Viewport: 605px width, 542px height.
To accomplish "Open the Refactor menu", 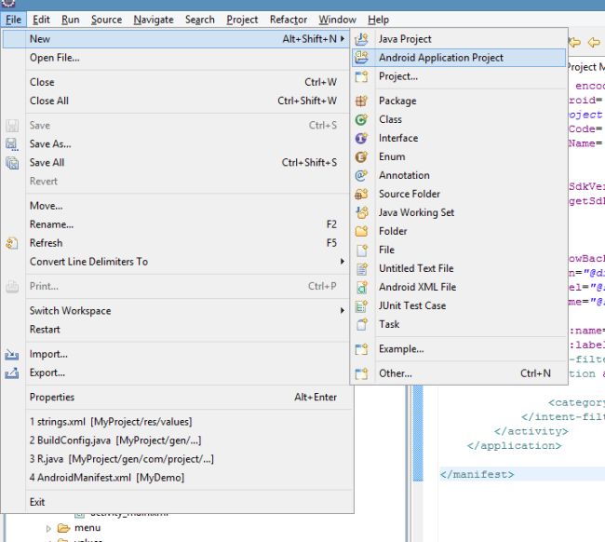I will click(289, 20).
